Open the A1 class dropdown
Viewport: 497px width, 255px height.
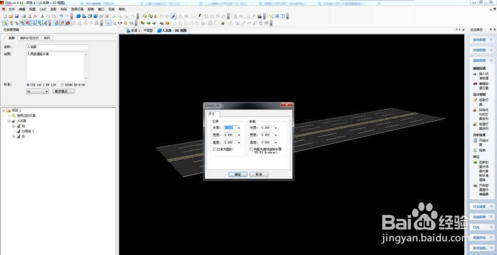37,91
